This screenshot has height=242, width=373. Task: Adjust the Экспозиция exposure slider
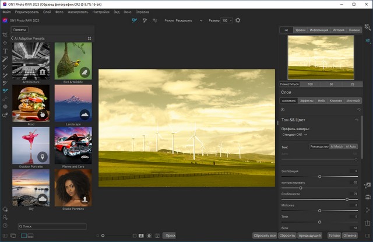click(x=319, y=176)
